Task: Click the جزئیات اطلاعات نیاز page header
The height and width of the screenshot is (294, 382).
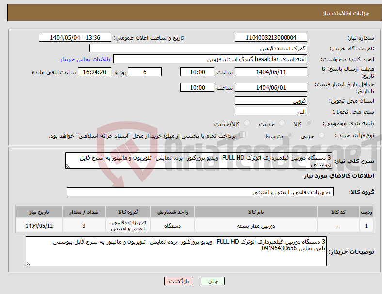Action: click(346, 13)
